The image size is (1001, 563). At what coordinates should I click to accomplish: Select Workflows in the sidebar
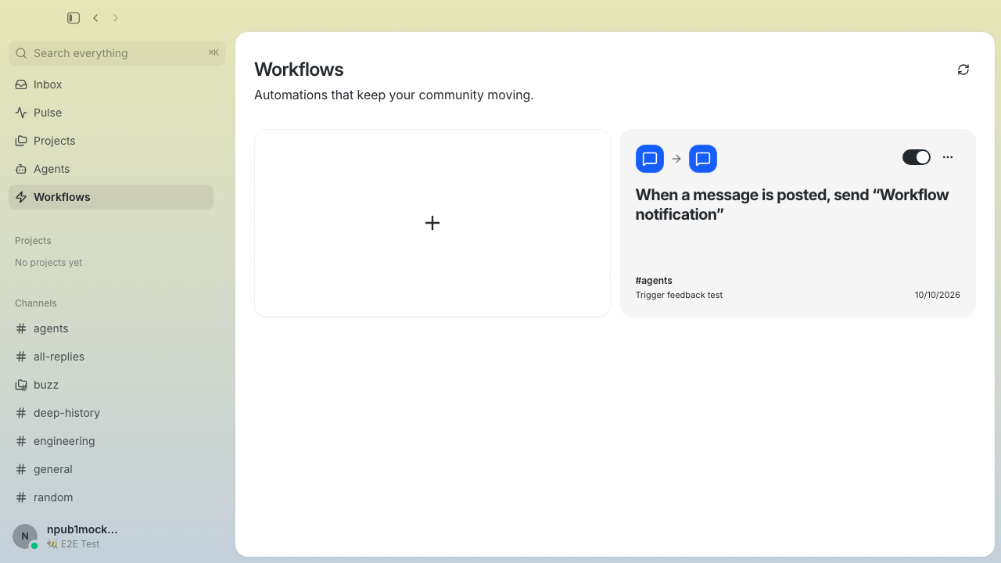111,197
